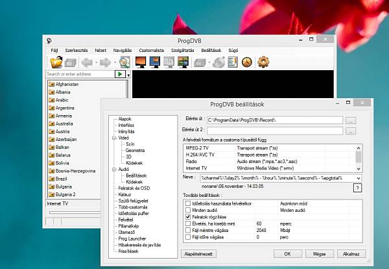Image resolution: width=389 pixels, height=269 pixels.
Task: Click the format list vertical scrollbar
Action: (359, 156)
